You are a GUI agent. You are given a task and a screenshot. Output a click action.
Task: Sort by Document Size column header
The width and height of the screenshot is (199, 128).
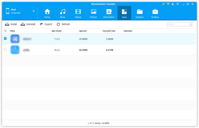pos(109,31)
